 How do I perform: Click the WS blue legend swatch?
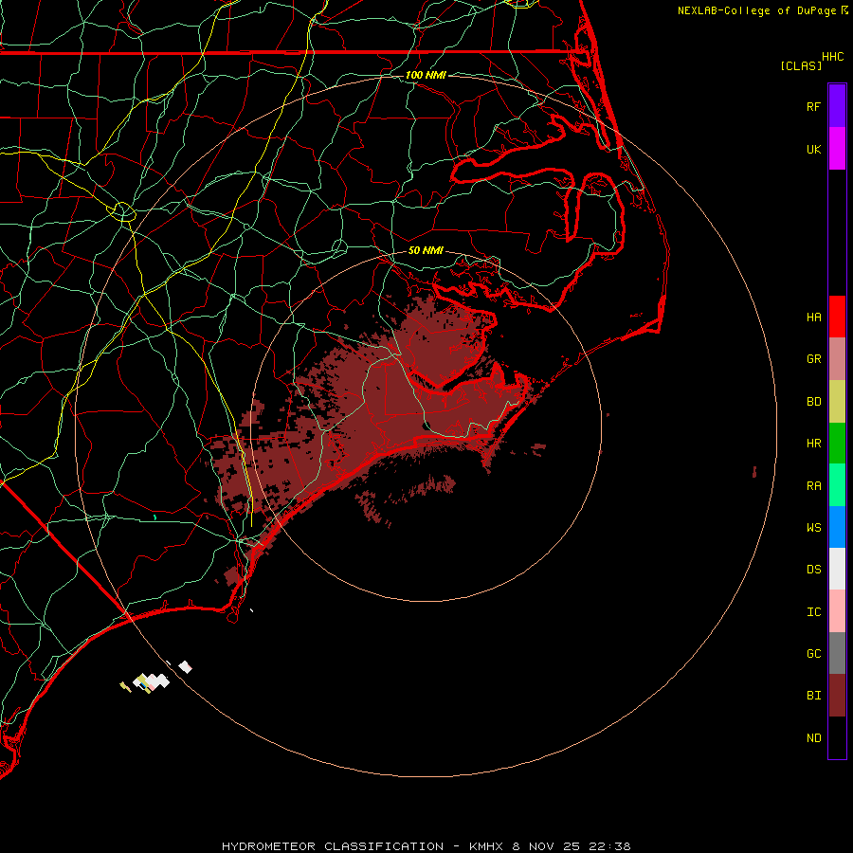tap(837, 527)
